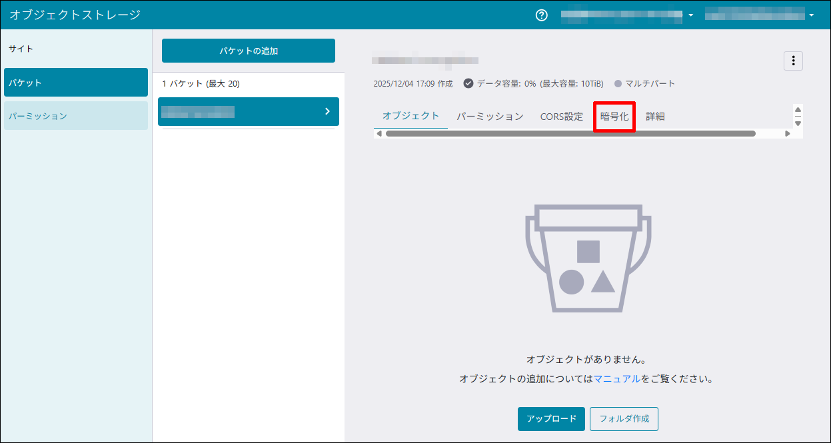Expand the first header account dropdown
This screenshot has height=443, width=831.
tap(690, 15)
